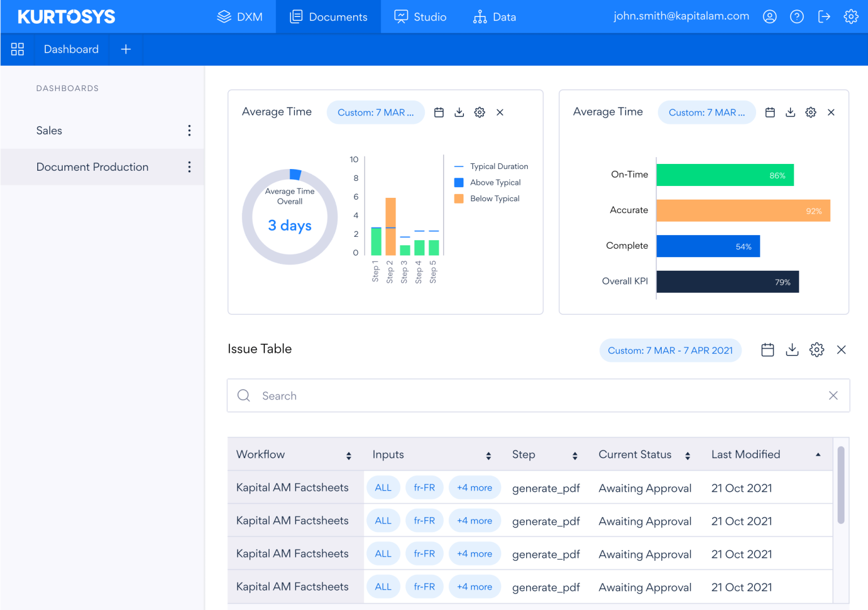Open the Custom: 7 MAR date range dropdown
The image size is (868, 610).
[x=375, y=112]
